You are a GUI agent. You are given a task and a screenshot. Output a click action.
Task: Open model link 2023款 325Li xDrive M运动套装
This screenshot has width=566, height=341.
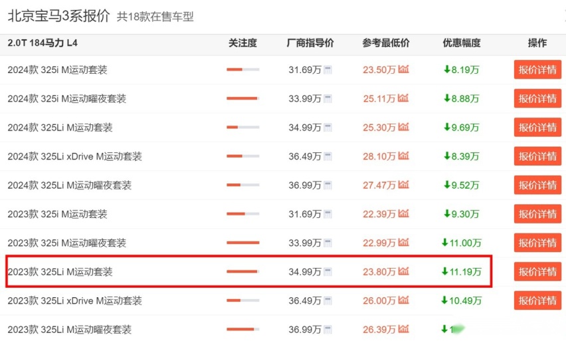click(74, 300)
